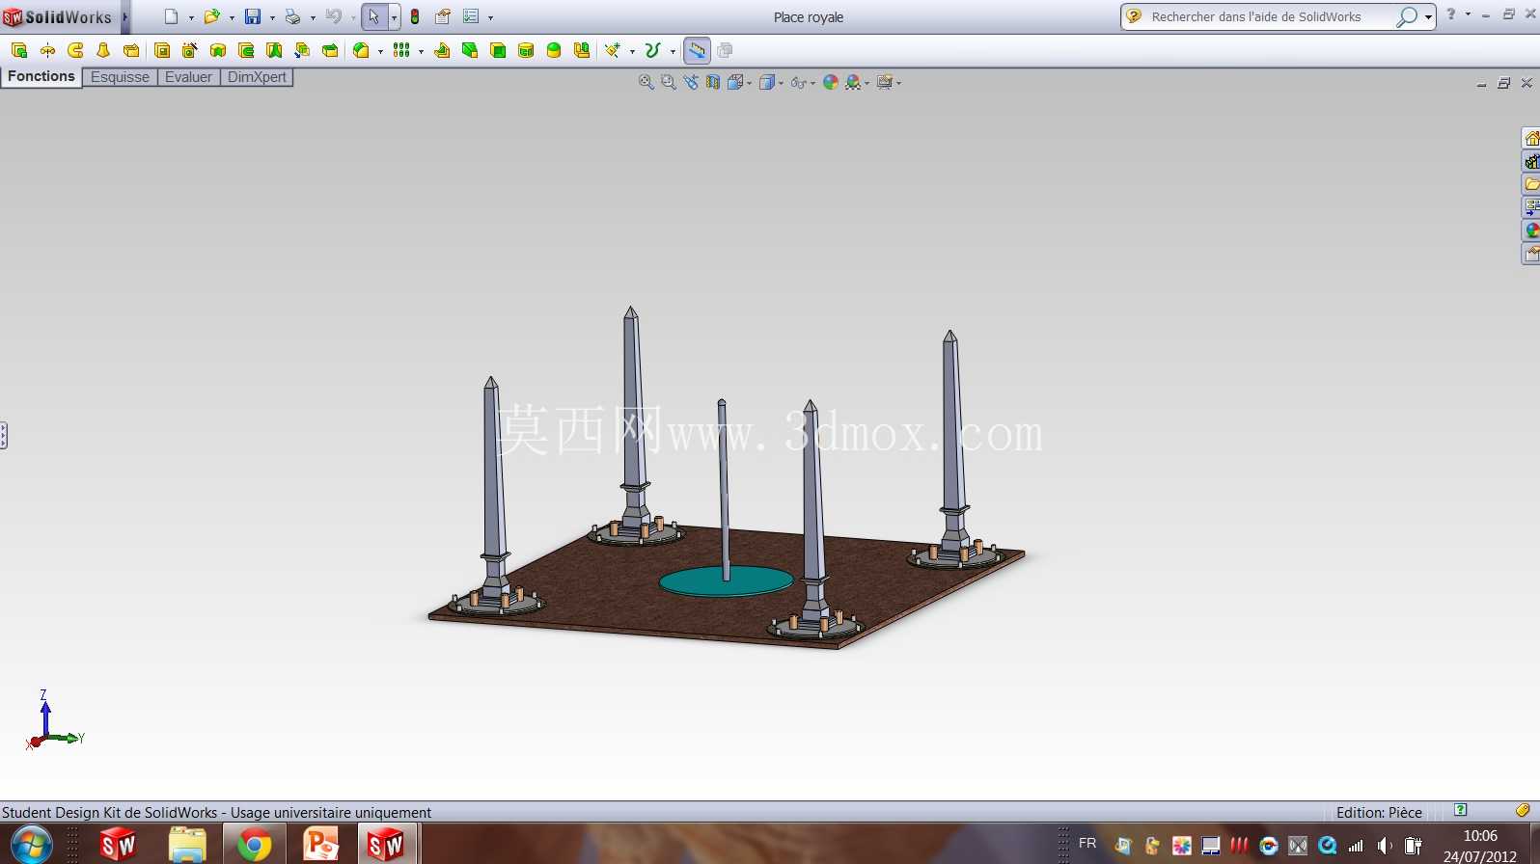
Task: Click the Extruded Cut feature icon
Action: tap(162, 50)
